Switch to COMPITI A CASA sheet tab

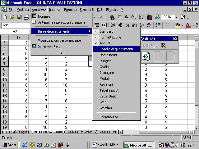80,132
